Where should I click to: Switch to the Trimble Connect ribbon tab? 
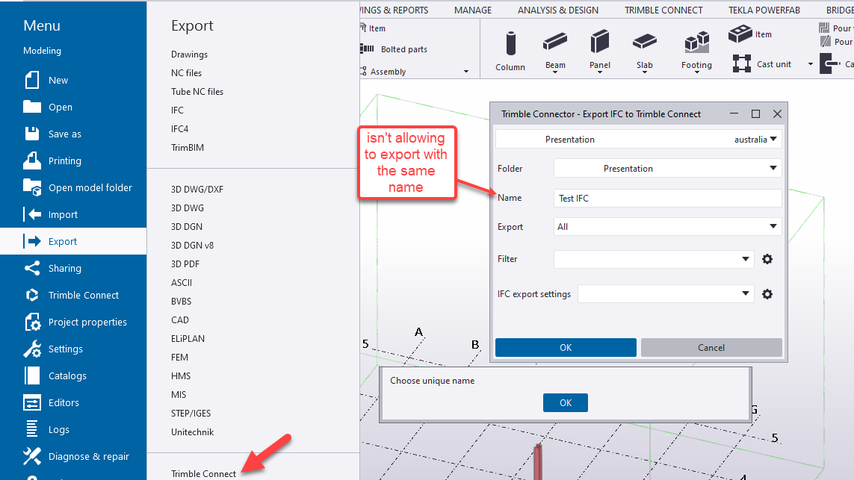(x=663, y=10)
